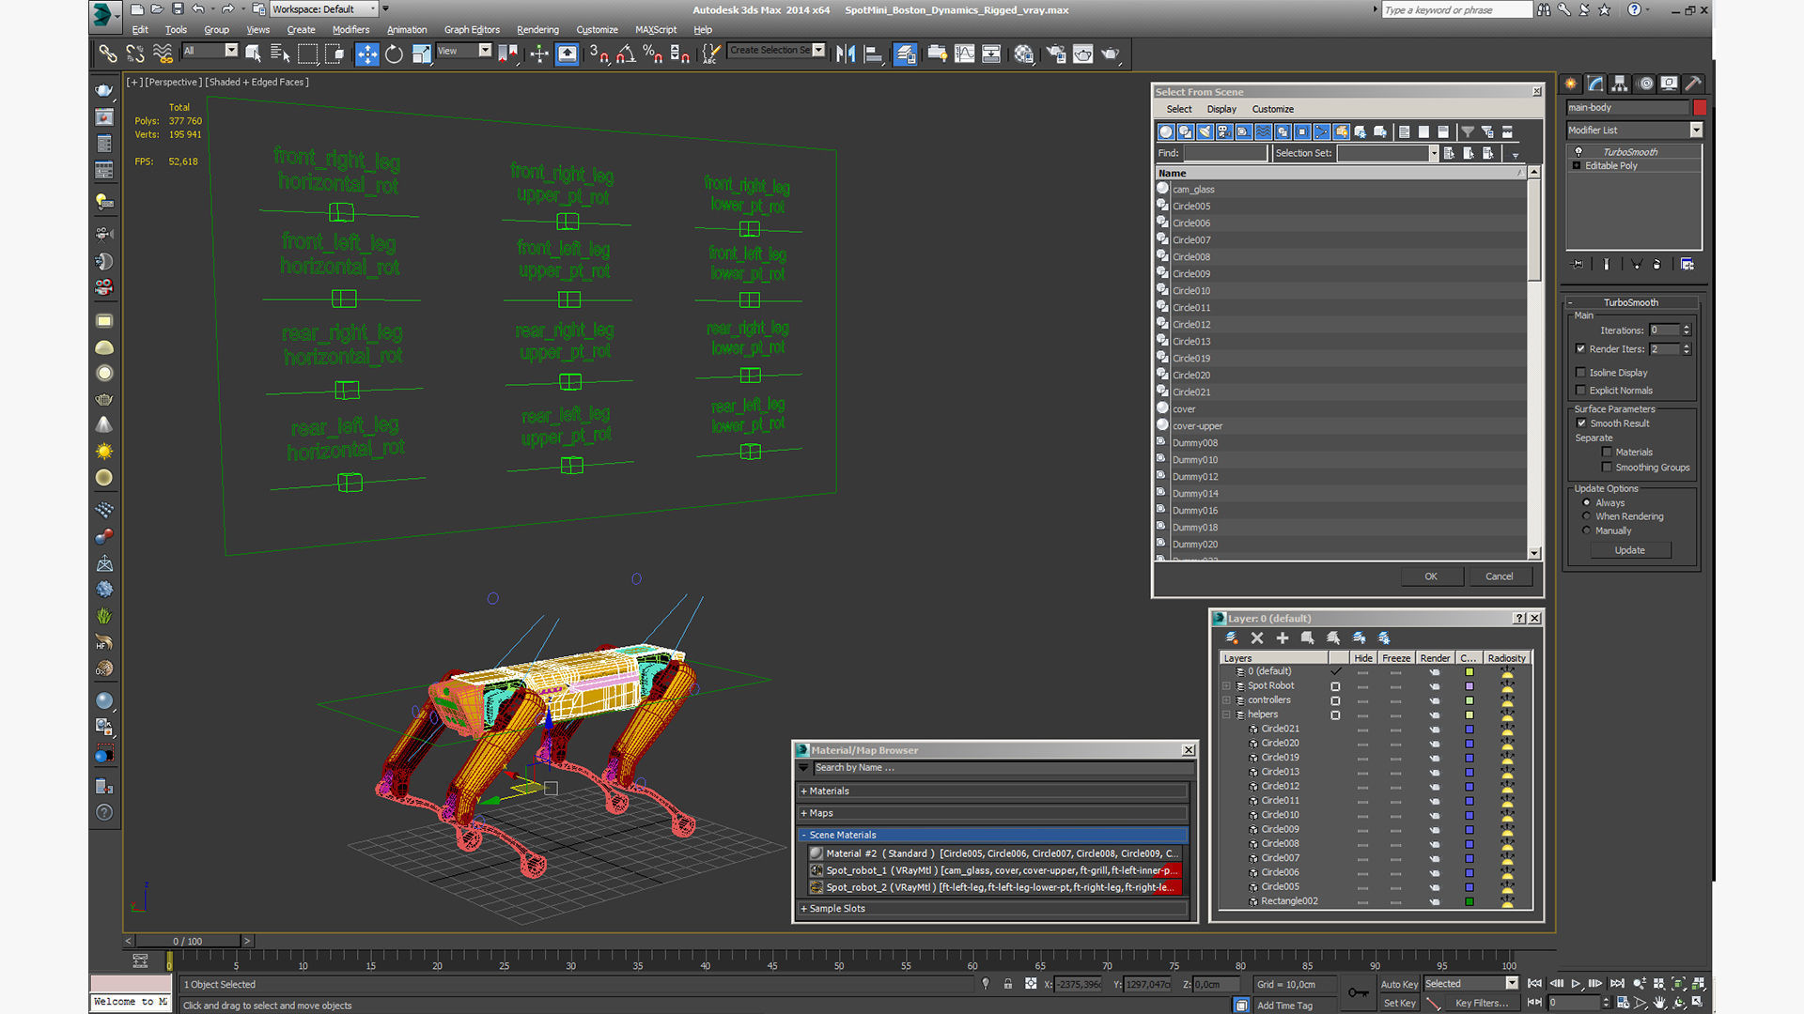Viewport: 1804px width, 1014px height.
Task: Click Pin Stack under modifier stack
Action: pyautogui.click(x=1578, y=265)
